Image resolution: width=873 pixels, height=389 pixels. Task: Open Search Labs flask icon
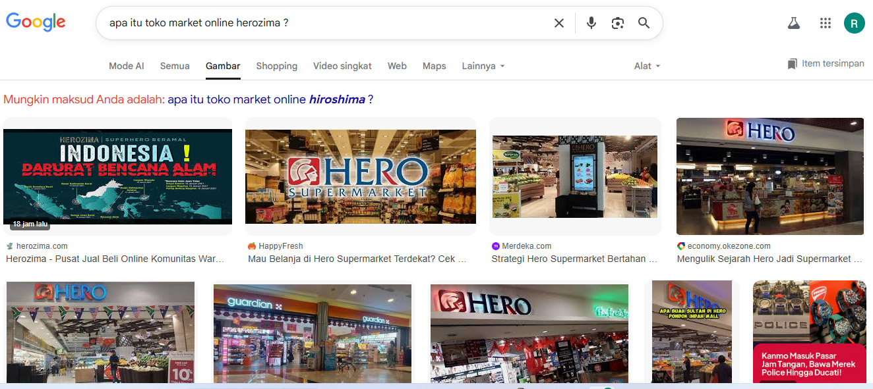point(794,23)
